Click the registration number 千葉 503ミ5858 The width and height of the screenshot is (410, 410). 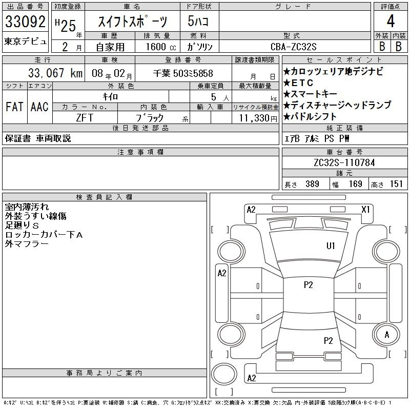(183, 73)
